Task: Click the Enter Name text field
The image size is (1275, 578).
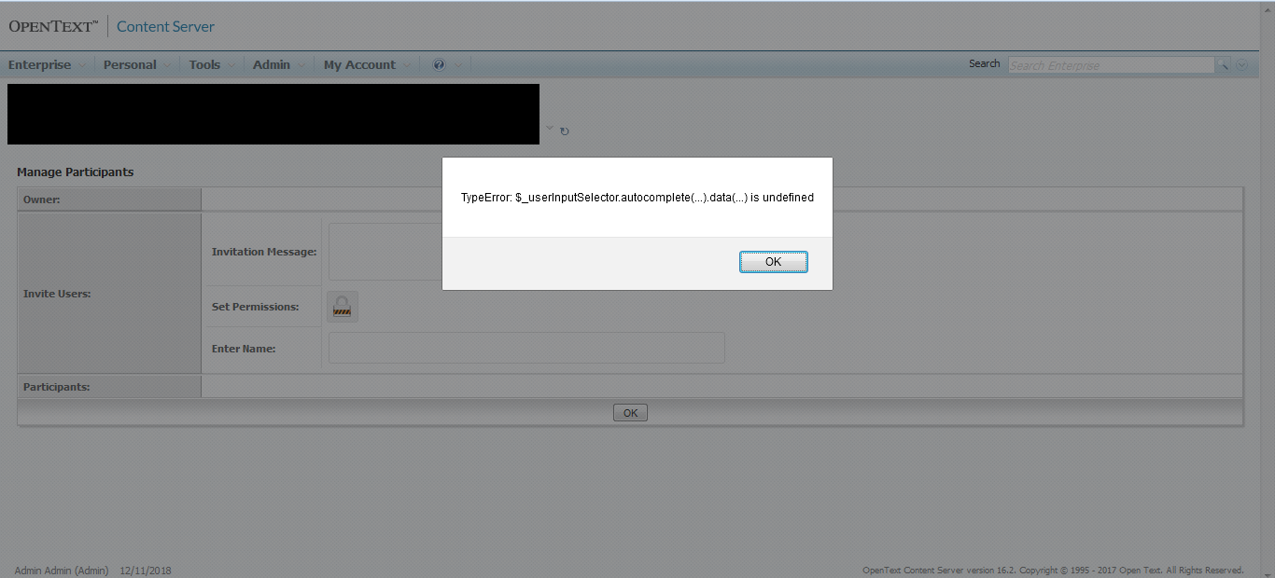Action: pos(526,348)
